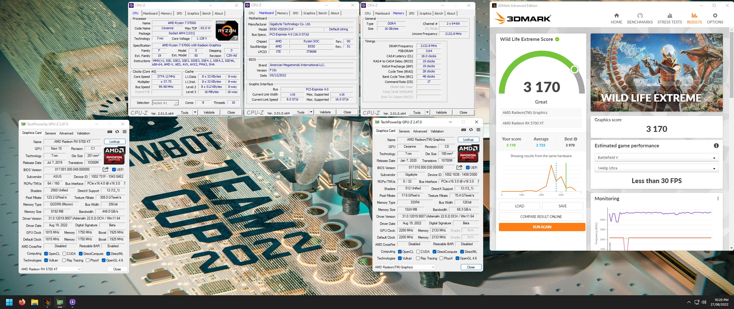Expand Tools arrow in CPU-Z CPU window
This screenshot has height=309, width=734.
click(195, 112)
